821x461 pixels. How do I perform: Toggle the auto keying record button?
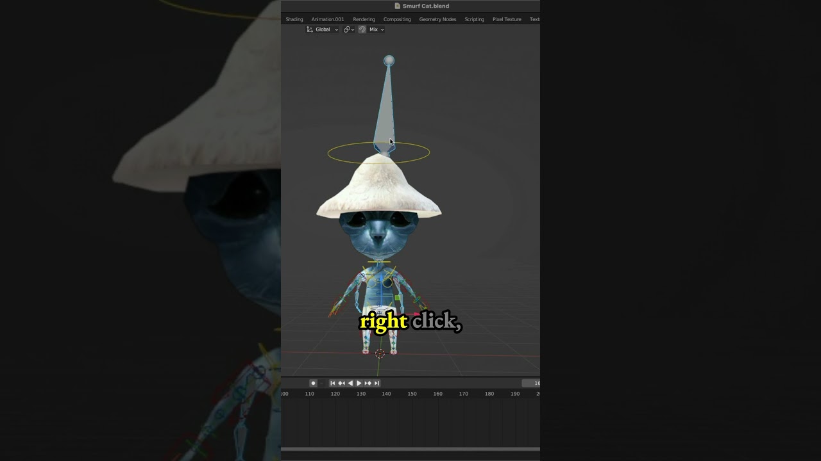[313, 383]
